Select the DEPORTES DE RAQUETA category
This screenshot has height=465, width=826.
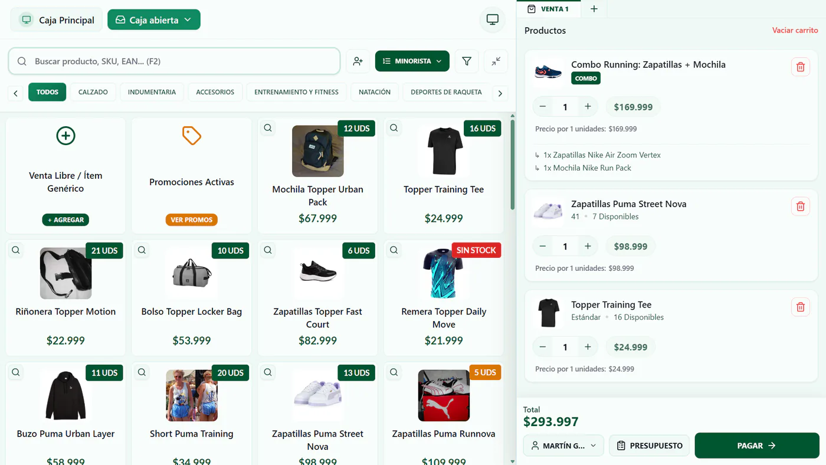tap(446, 92)
